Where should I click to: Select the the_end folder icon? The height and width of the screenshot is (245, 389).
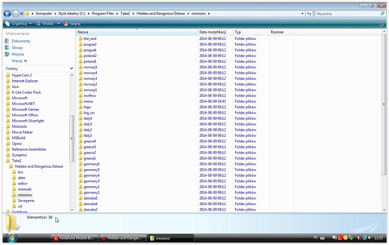coord(80,39)
